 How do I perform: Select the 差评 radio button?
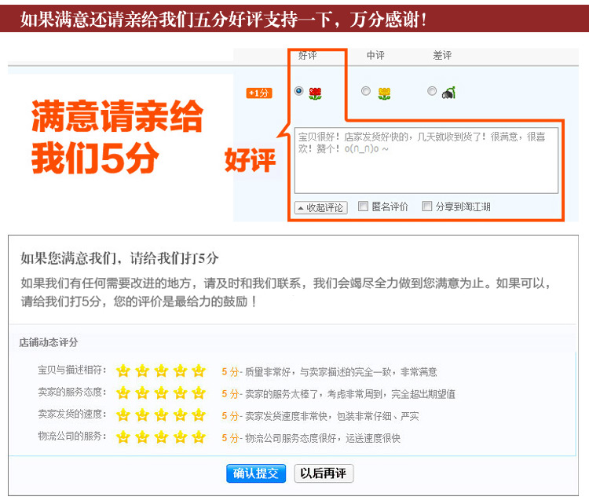pos(432,91)
